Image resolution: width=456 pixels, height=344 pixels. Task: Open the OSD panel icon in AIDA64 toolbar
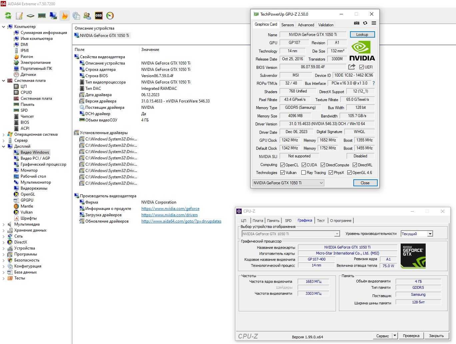99,16
